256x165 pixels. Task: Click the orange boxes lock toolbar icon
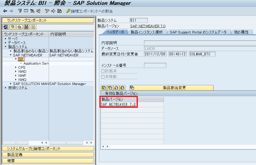pyautogui.click(x=38, y=11)
